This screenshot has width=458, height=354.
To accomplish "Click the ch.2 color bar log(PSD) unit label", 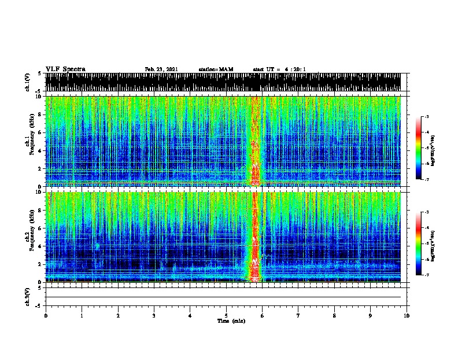I will click(433, 246).
